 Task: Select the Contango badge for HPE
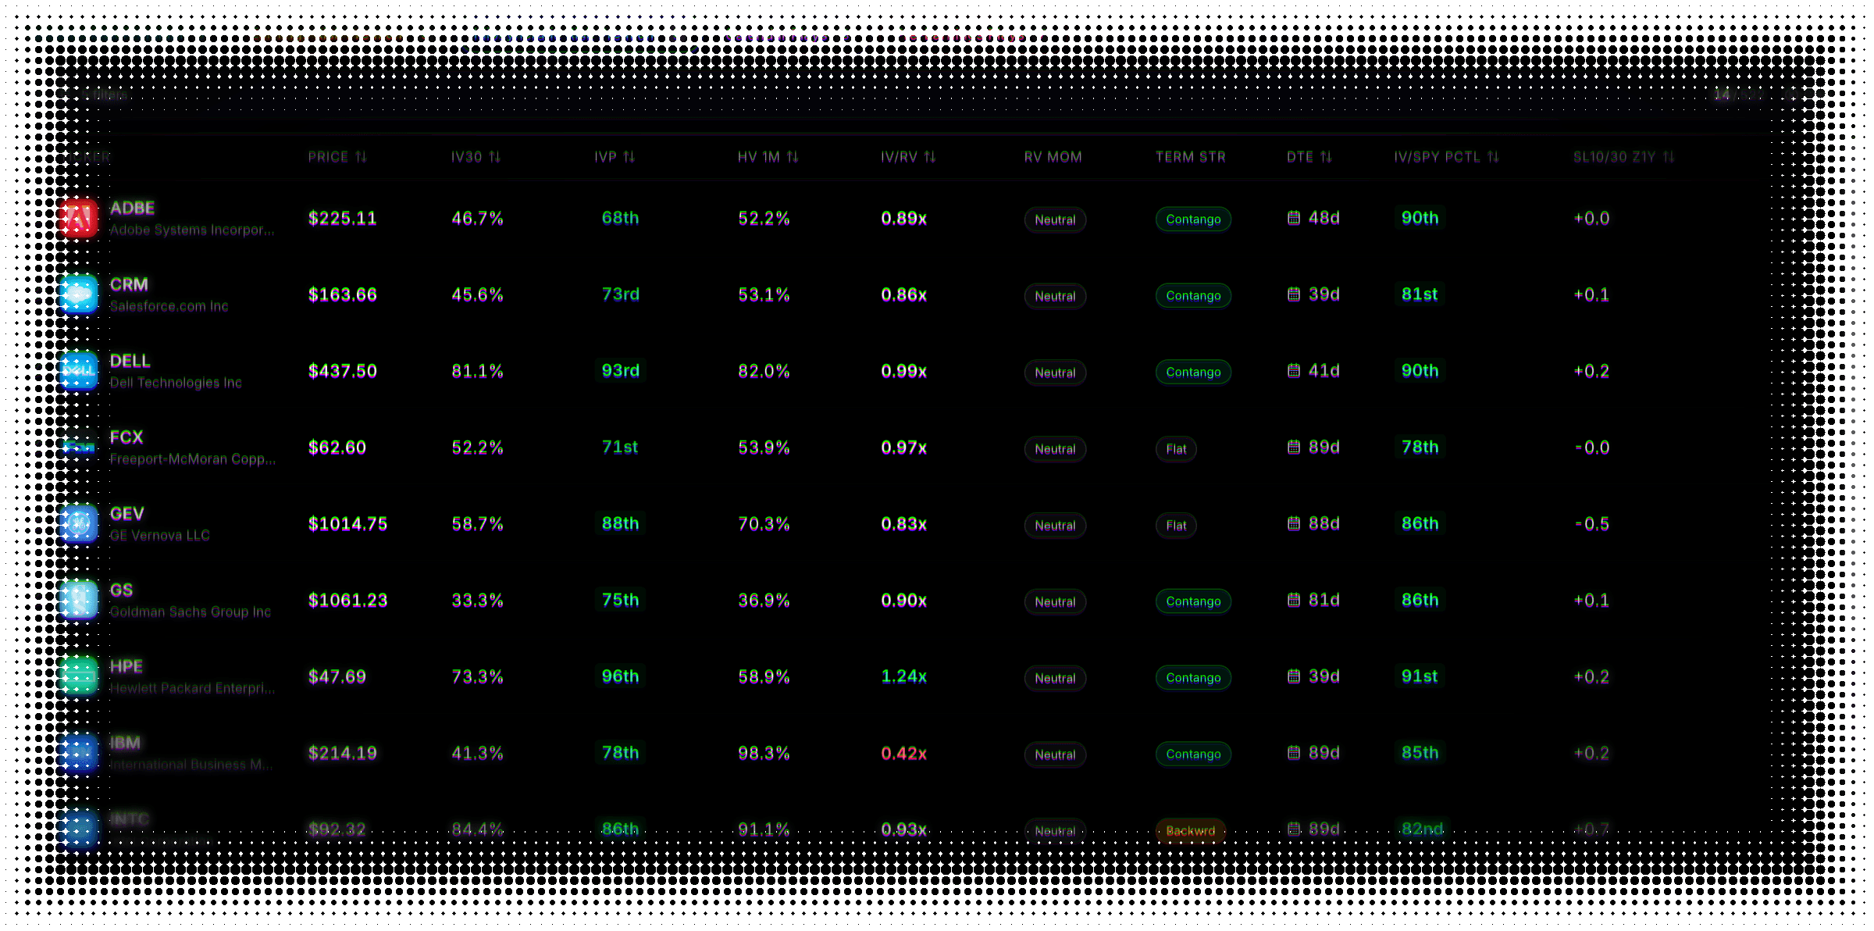(x=1193, y=678)
